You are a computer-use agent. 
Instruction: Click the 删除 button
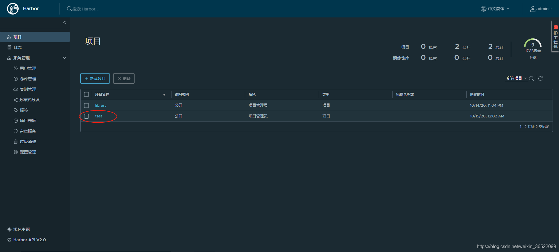(124, 78)
